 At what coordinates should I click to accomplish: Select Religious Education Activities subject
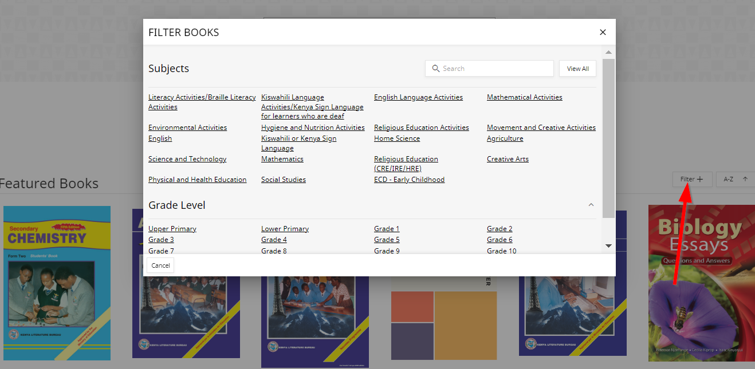click(422, 128)
